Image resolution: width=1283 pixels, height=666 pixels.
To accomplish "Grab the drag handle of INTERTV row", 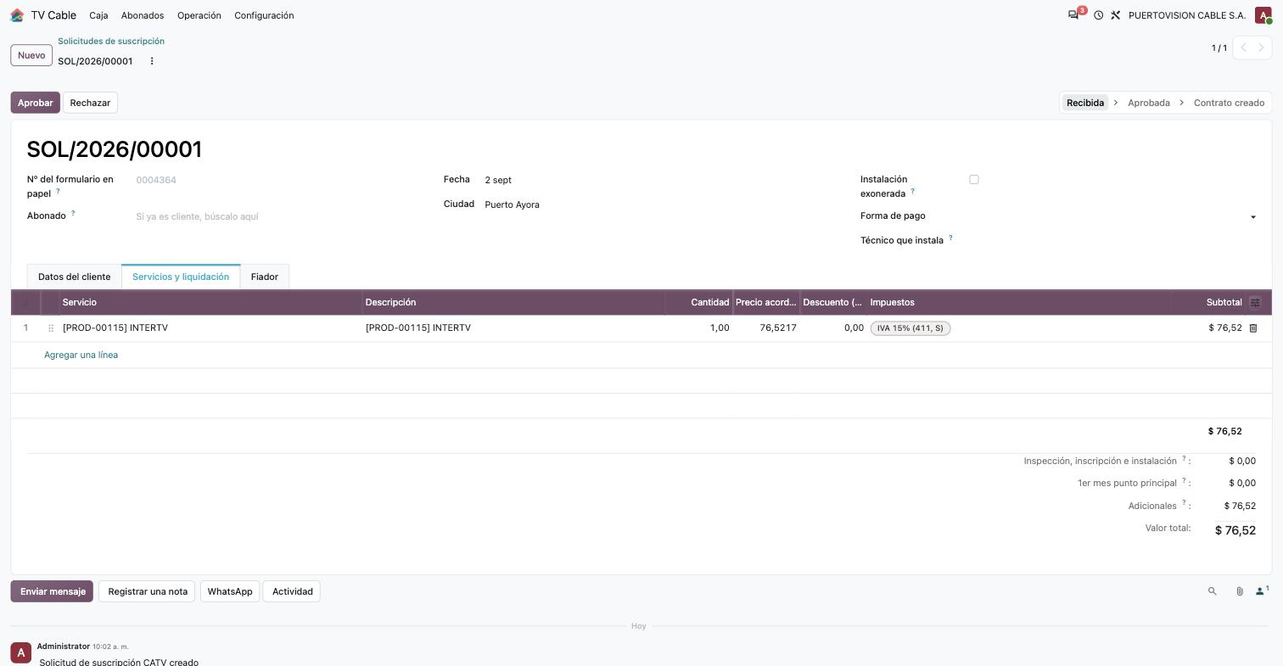I will pyautogui.click(x=51, y=328).
